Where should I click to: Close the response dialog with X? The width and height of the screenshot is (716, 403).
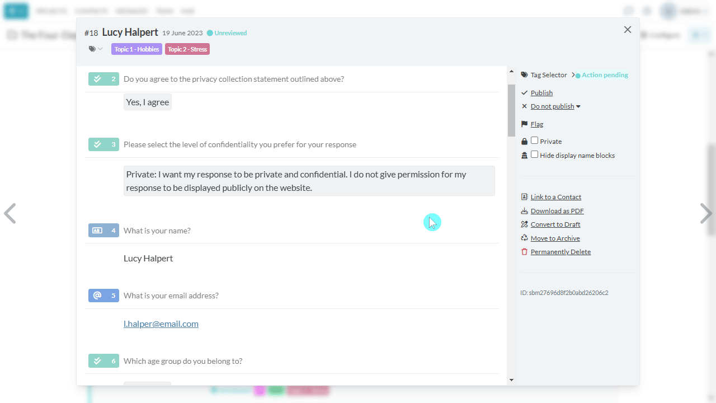point(628,30)
